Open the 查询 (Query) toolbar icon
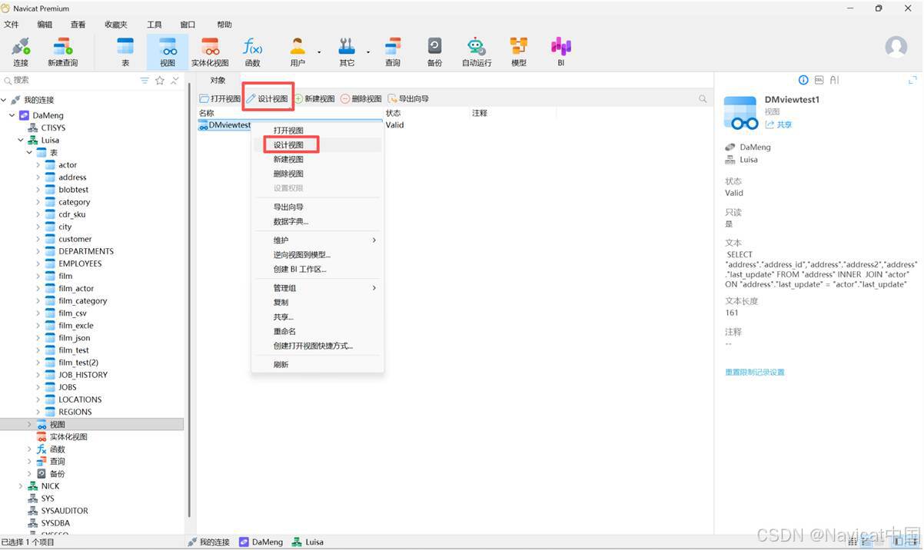 393,51
